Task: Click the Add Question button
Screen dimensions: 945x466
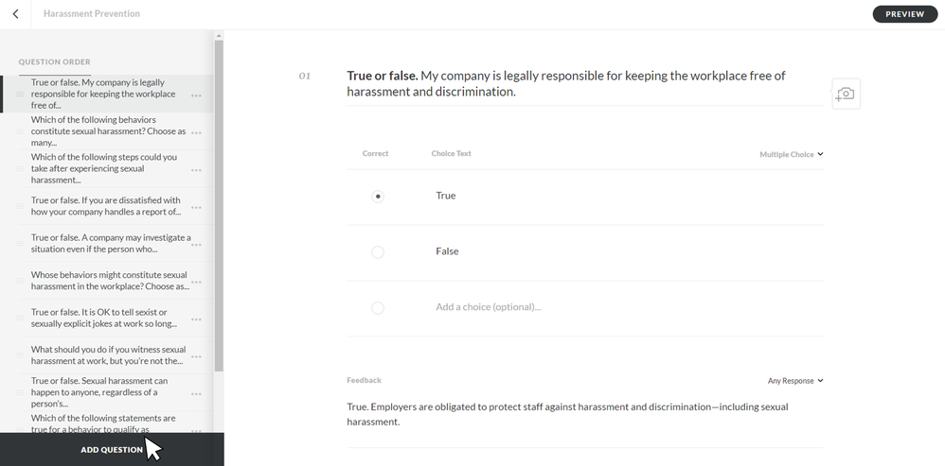Action: [112, 450]
